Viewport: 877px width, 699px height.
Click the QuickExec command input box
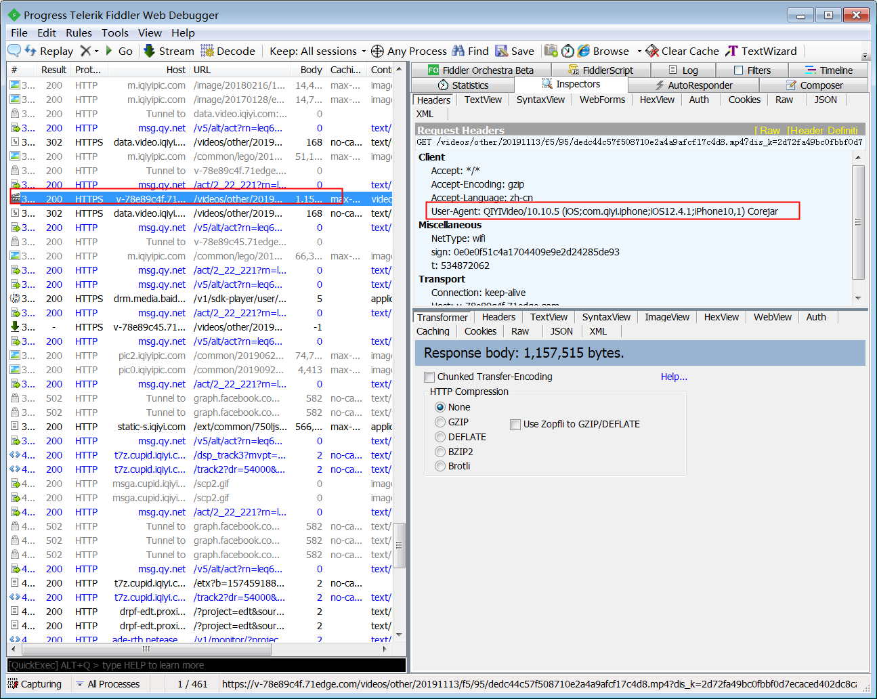(x=207, y=665)
